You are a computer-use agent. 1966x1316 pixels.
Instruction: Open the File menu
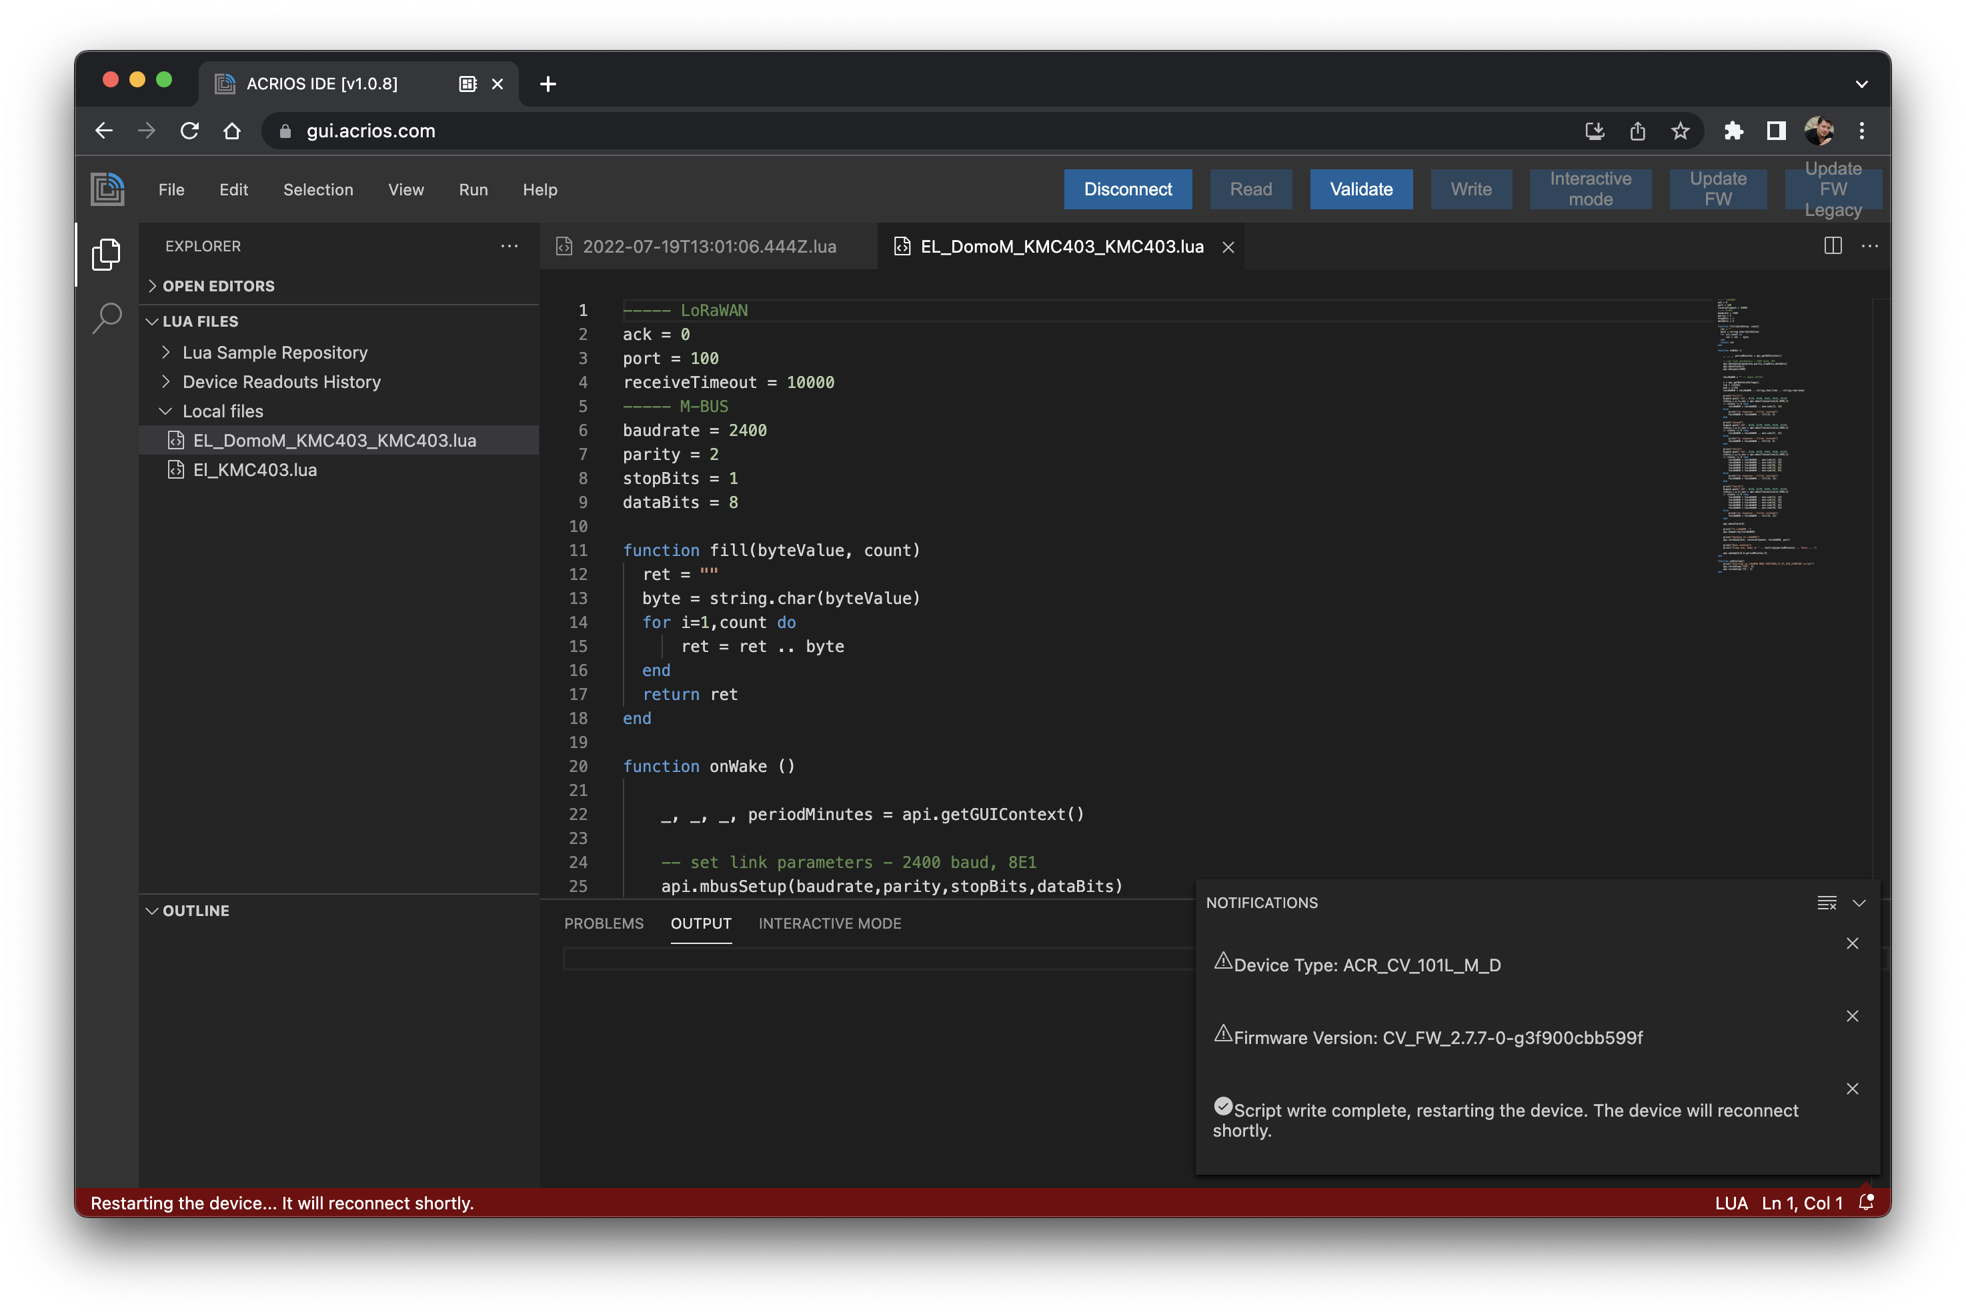171,190
